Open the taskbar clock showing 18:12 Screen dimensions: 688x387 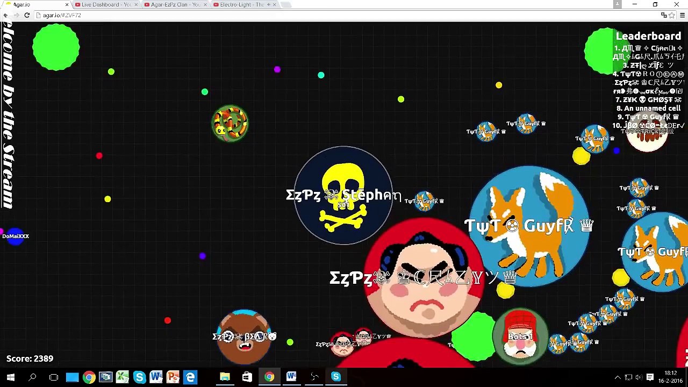[670, 377]
